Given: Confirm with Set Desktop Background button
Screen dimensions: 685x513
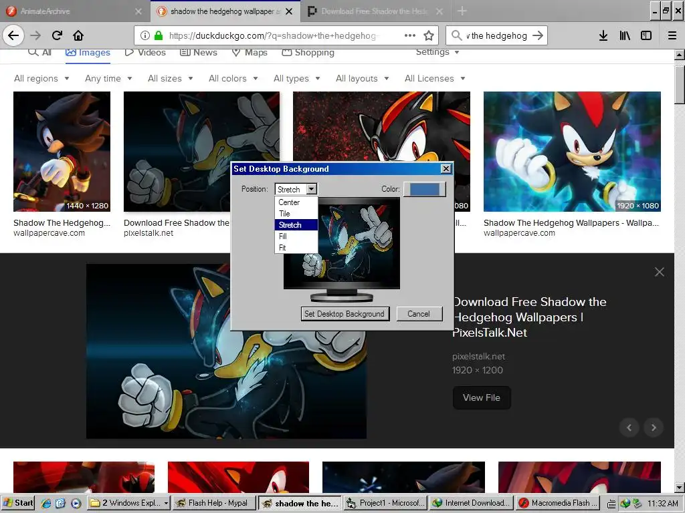Looking at the screenshot, I should [345, 314].
